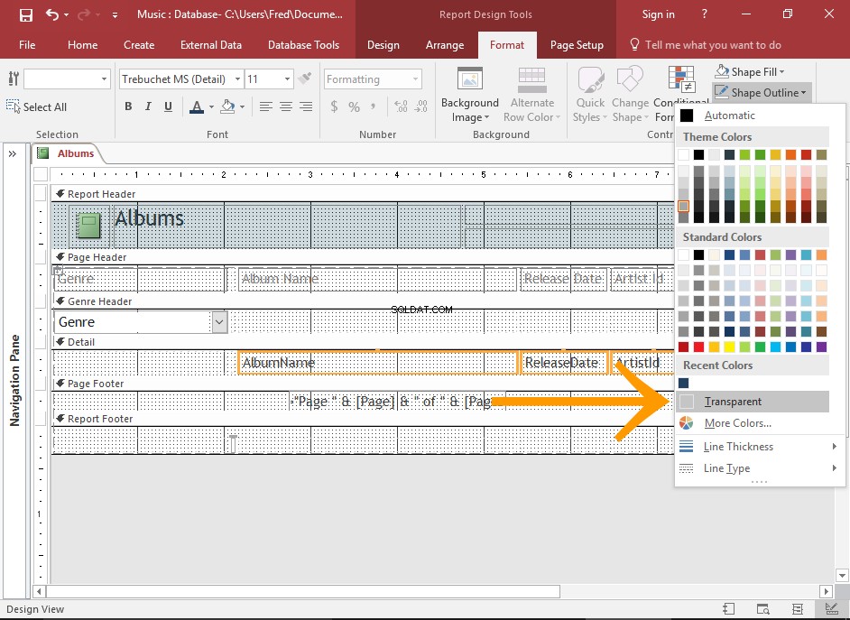Open Alternate Row Color menu
Viewport: 850px width, 620px height.
[x=531, y=96]
